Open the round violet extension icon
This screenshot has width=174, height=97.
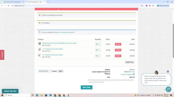point(150,6)
